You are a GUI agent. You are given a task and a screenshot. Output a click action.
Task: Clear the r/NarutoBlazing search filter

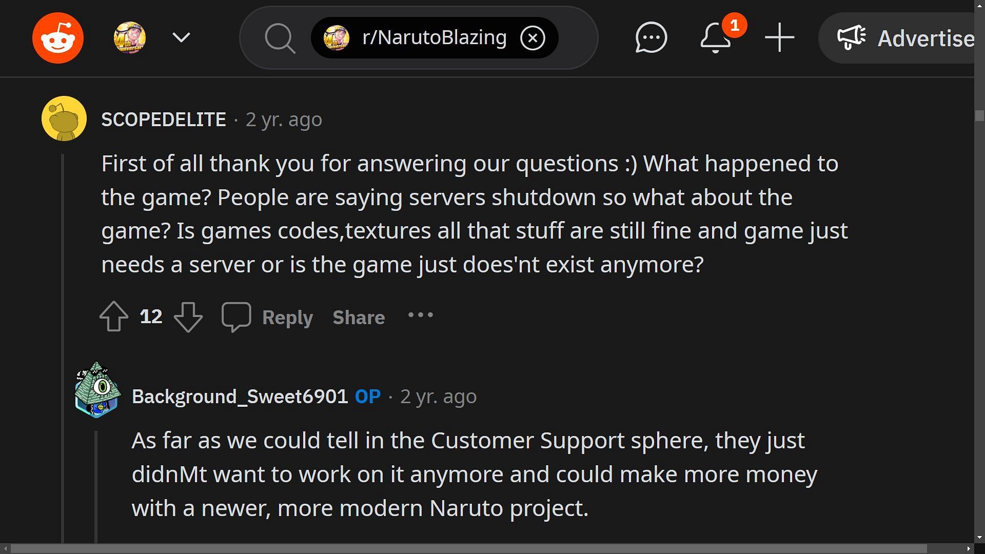pyautogui.click(x=533, y=38)
